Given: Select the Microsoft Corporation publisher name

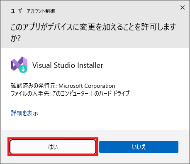Looking at the screenshot, I should click(x=87, y=86).
